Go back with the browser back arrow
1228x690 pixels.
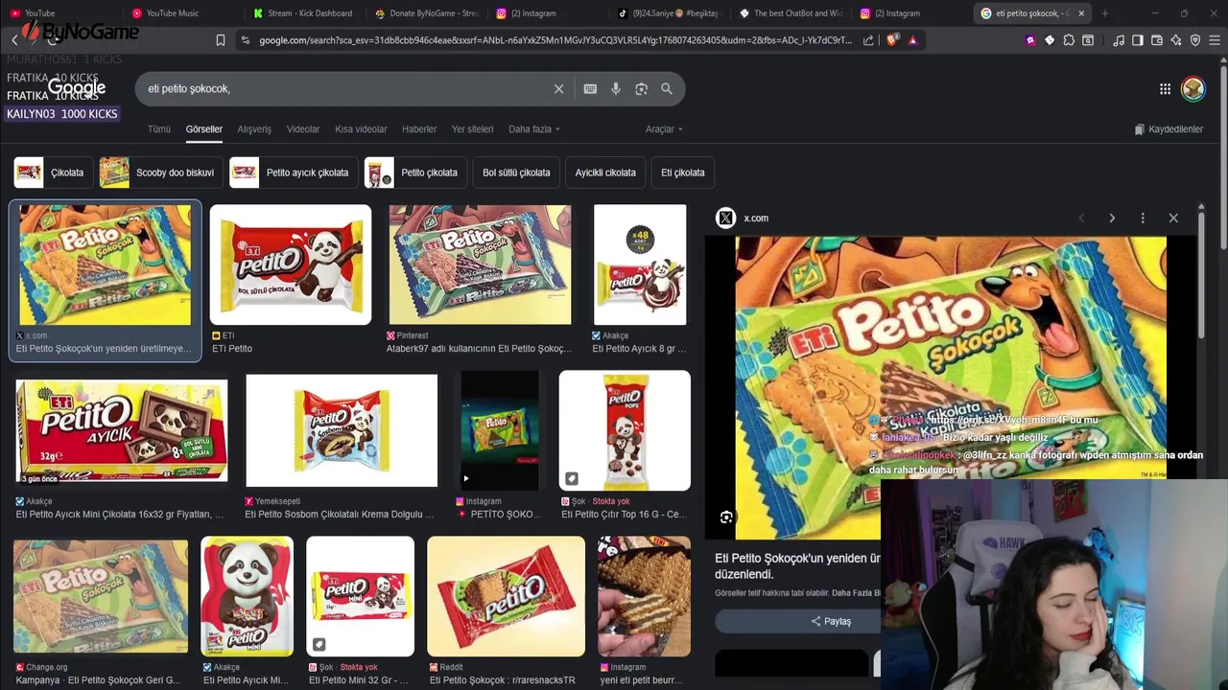[x=14, y=40]
